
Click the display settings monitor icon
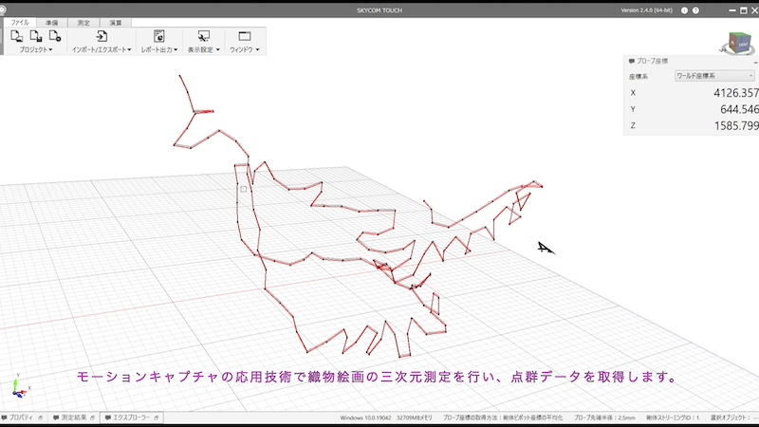click(x=203, y=35)
